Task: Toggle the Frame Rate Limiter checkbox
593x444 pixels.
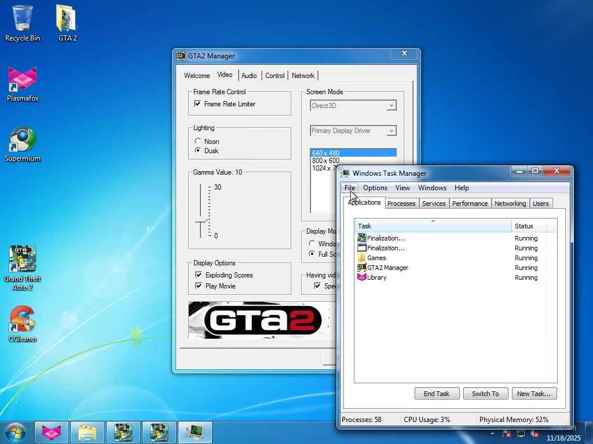Action: pyautogui.click(x=197, y=103)
